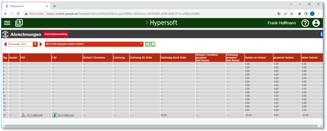Click the 25,00 value in row 15
This screenshot has width=327, height=131.
pyautogui.click(x=163, y=115)
